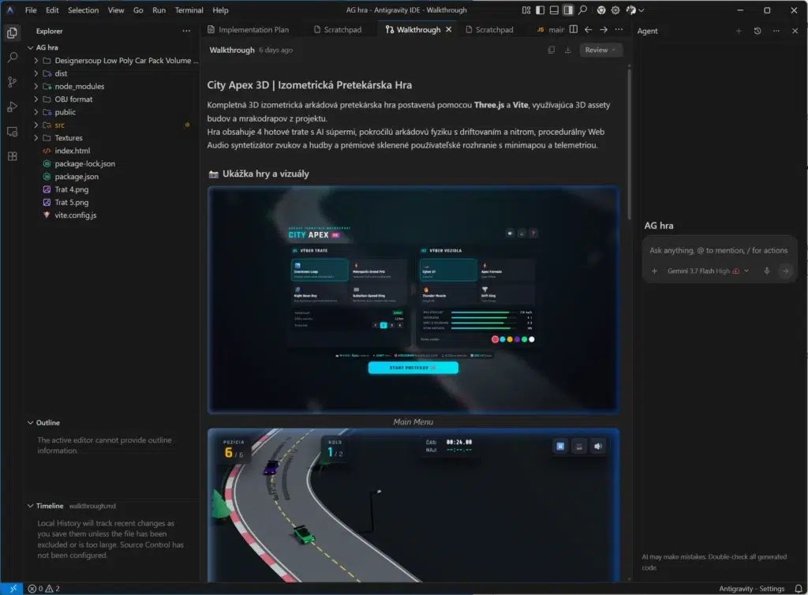Go forward with the right arrow

coord(604,29)
